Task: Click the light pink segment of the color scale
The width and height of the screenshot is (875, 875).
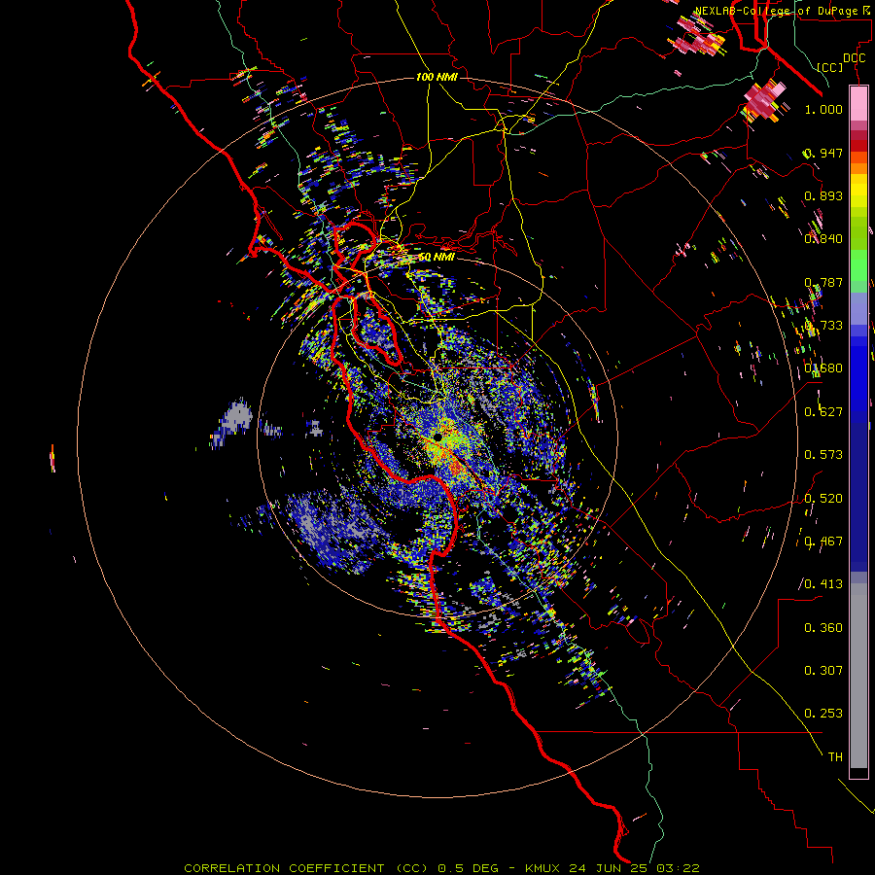Action: coord(858,103)
